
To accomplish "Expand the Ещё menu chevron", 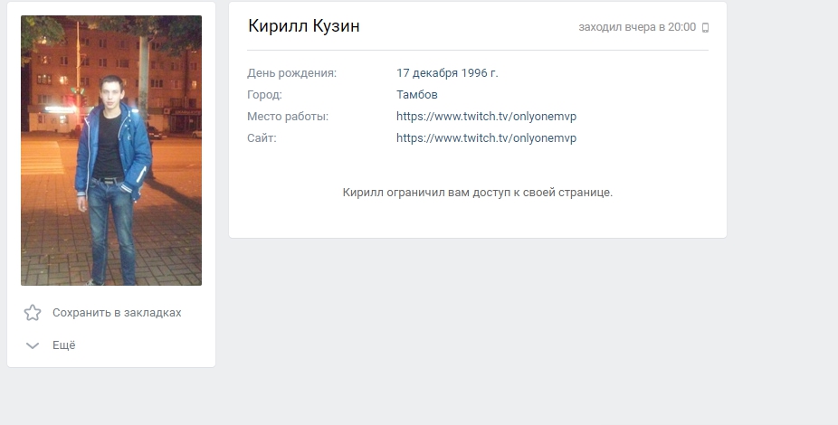I will 33,345.
